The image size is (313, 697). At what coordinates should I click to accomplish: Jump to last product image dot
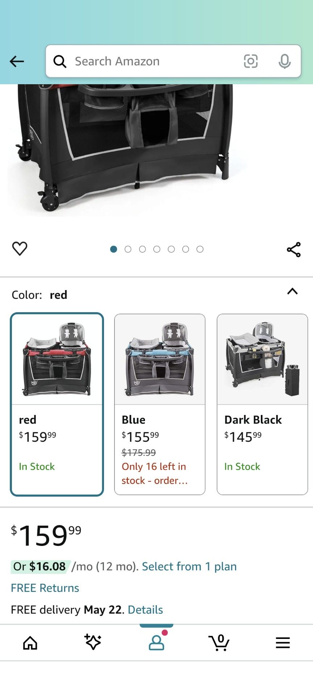click(200, 249)
